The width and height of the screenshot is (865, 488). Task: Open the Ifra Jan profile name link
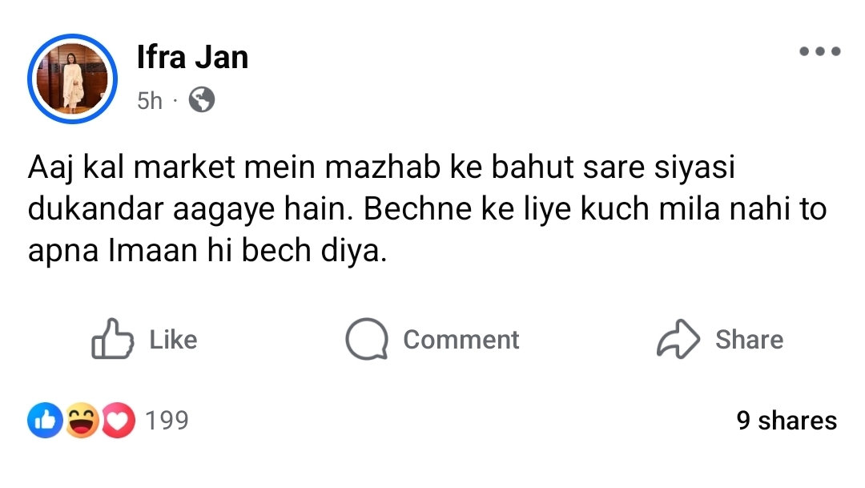click(192, 57)
